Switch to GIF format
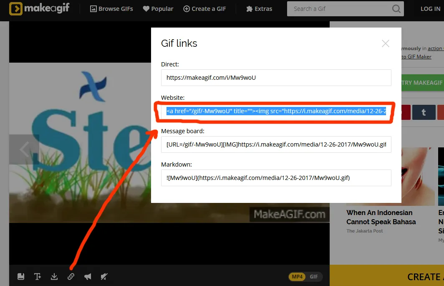 tap(314, 277)
